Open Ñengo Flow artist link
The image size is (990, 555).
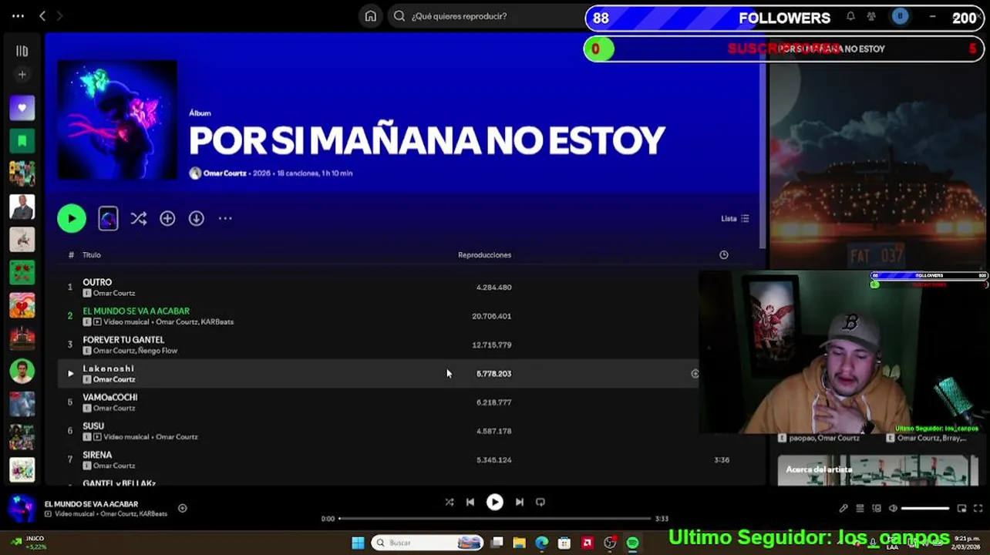pos(158,351)
